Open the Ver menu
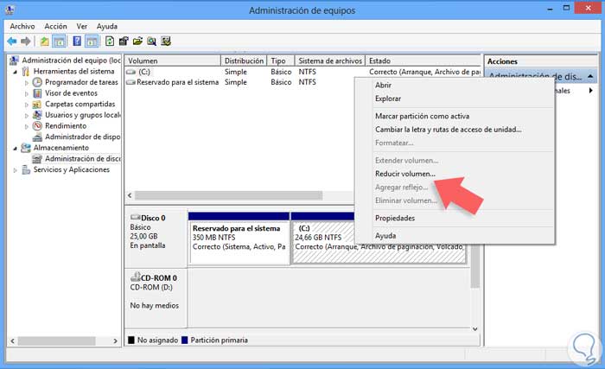The image size is (605, 369). [81, 26]
